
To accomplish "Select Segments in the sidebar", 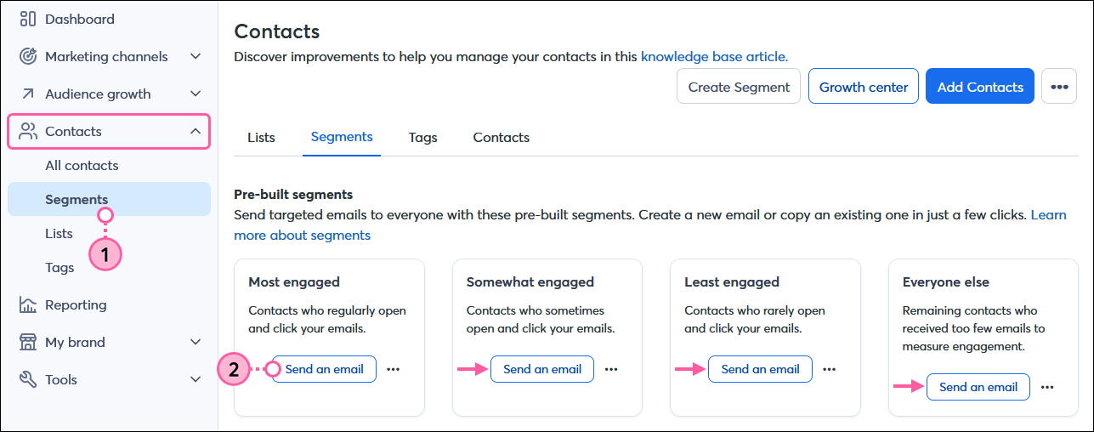I will point(109,199).
